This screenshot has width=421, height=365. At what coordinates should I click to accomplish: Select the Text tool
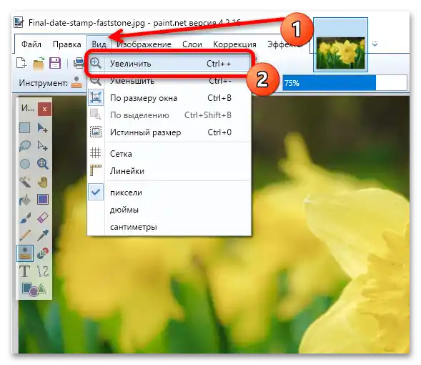pos(25,271)
